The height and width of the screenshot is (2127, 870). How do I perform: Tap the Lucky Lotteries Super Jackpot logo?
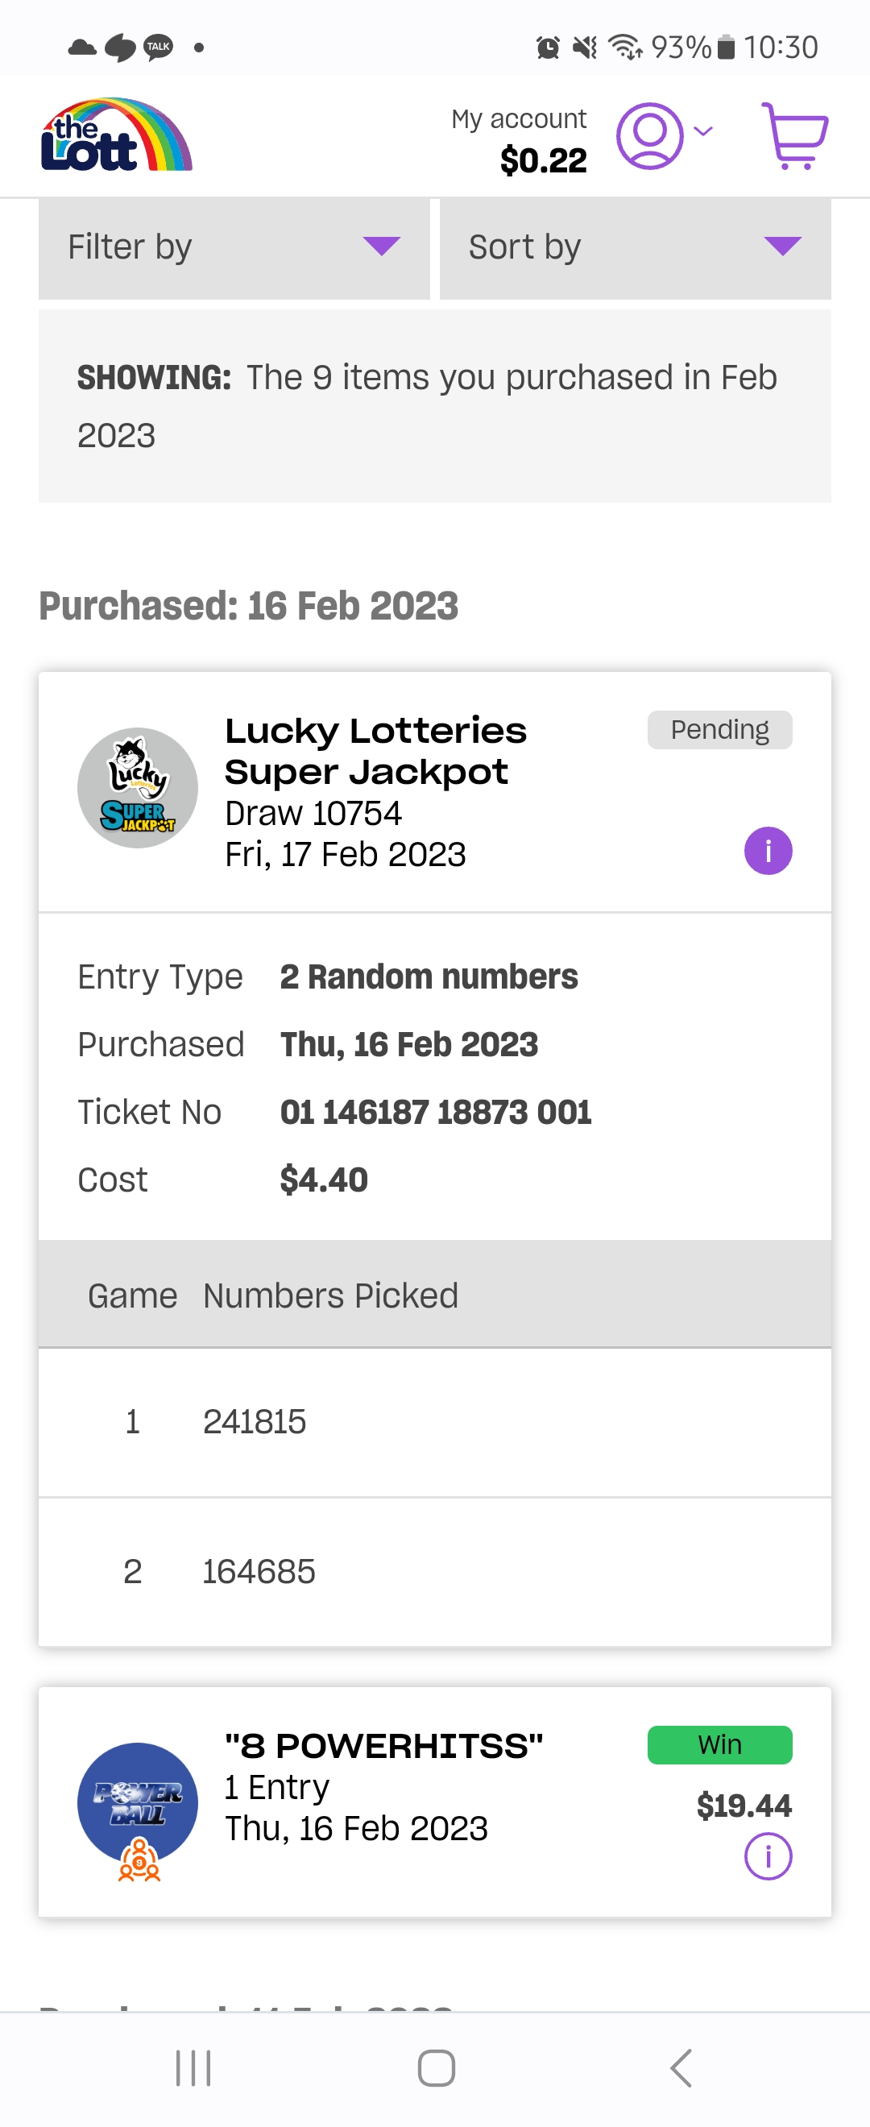click(138, 788)
